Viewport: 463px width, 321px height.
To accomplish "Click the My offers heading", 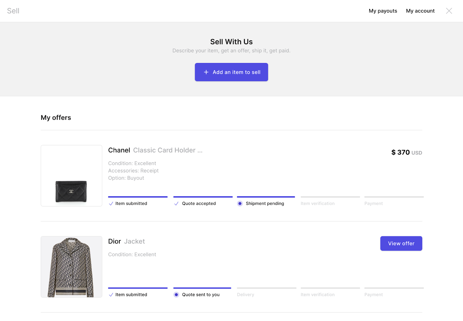I will [56, 118].
